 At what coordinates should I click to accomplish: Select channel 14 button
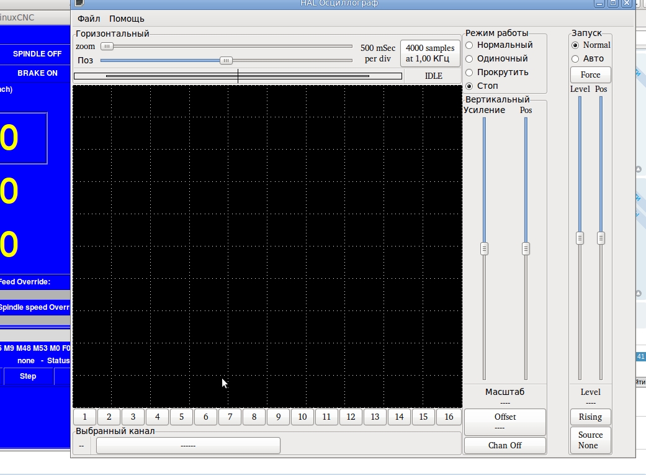click(399, 417)
